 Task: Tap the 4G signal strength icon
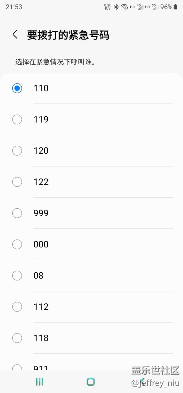coord(140,7)
